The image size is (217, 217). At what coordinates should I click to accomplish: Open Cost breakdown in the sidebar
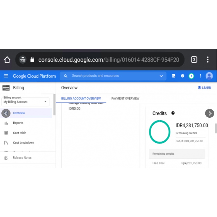coord(23,143)
